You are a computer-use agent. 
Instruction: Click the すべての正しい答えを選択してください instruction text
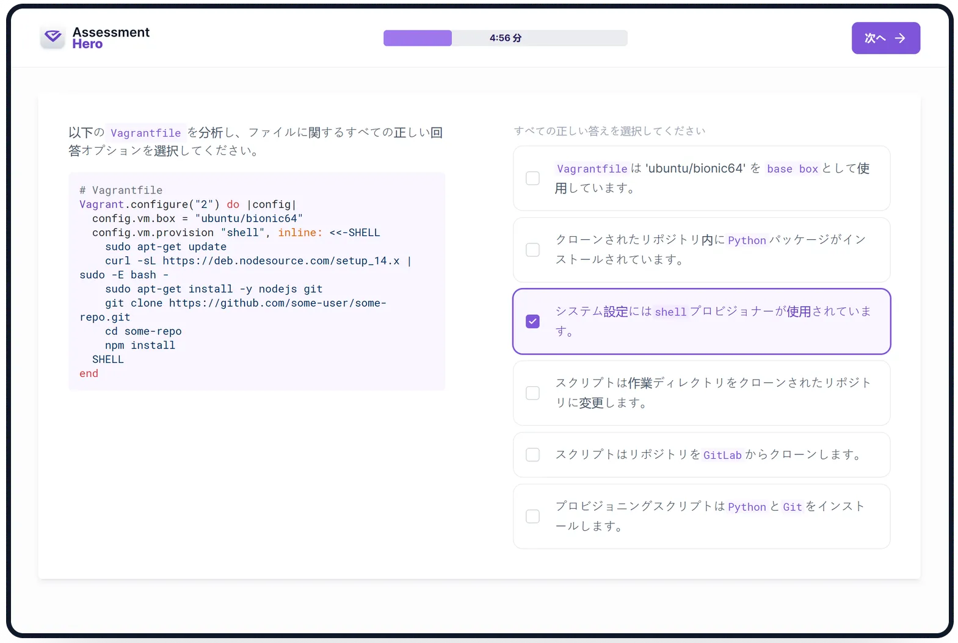[x=609, y=131]
